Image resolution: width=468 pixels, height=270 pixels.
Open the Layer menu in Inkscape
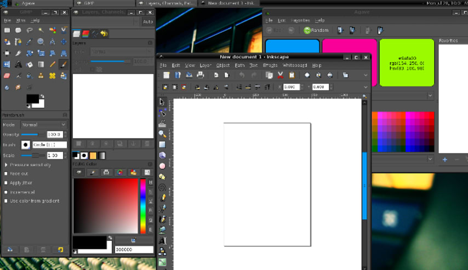click(x=206, y=65)
